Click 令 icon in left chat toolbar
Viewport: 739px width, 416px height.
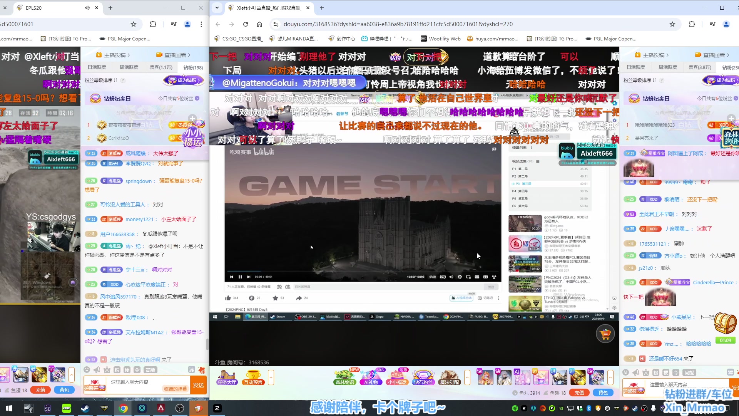(137, 370)
